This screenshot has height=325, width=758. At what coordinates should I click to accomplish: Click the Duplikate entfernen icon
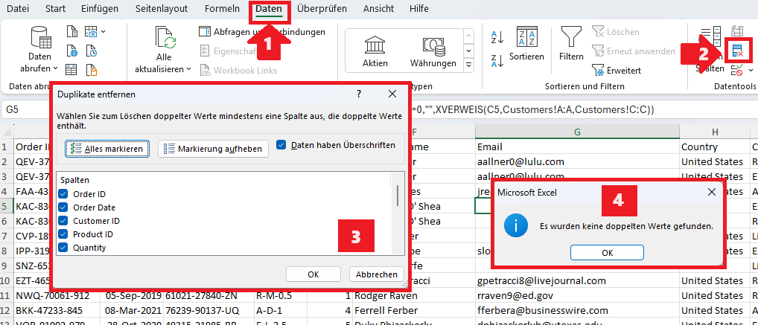(737, 51)
